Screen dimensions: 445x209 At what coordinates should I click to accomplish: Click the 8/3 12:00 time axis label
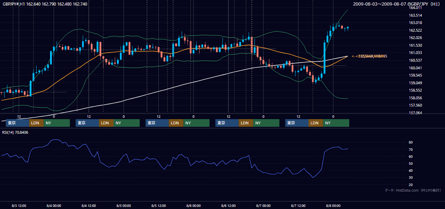(19, 206)
